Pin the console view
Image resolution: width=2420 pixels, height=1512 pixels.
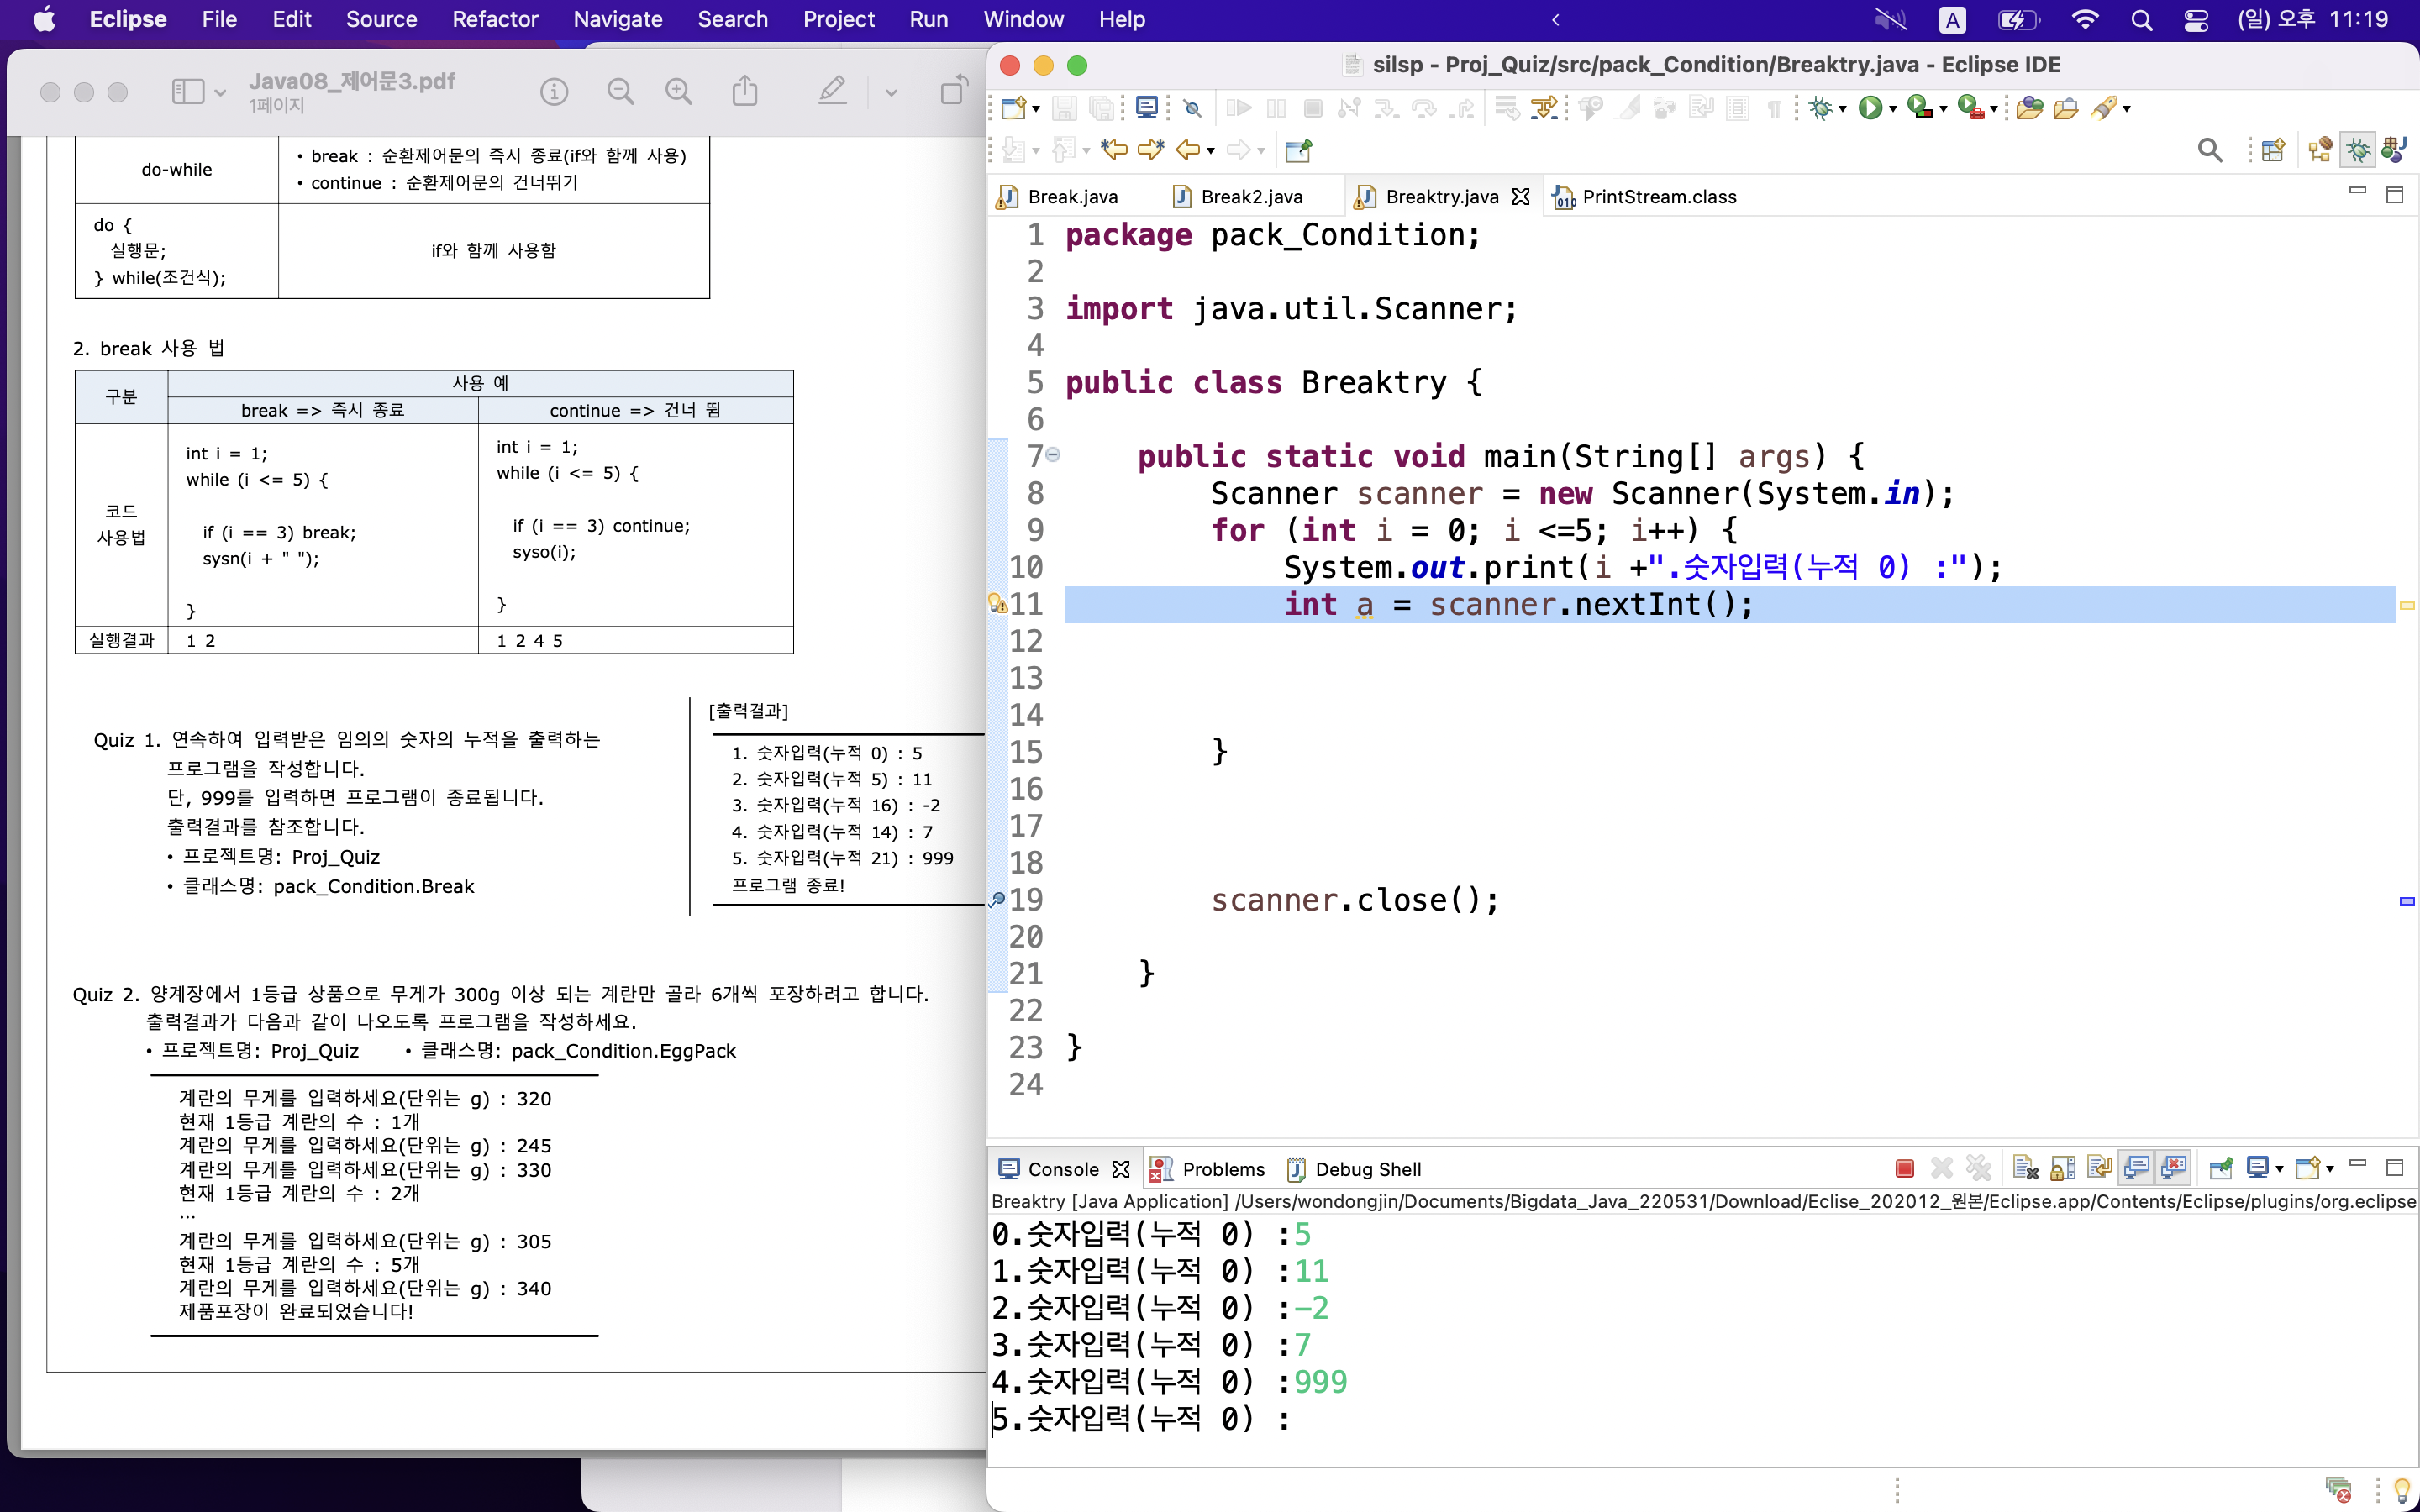click(2220, 1168)
